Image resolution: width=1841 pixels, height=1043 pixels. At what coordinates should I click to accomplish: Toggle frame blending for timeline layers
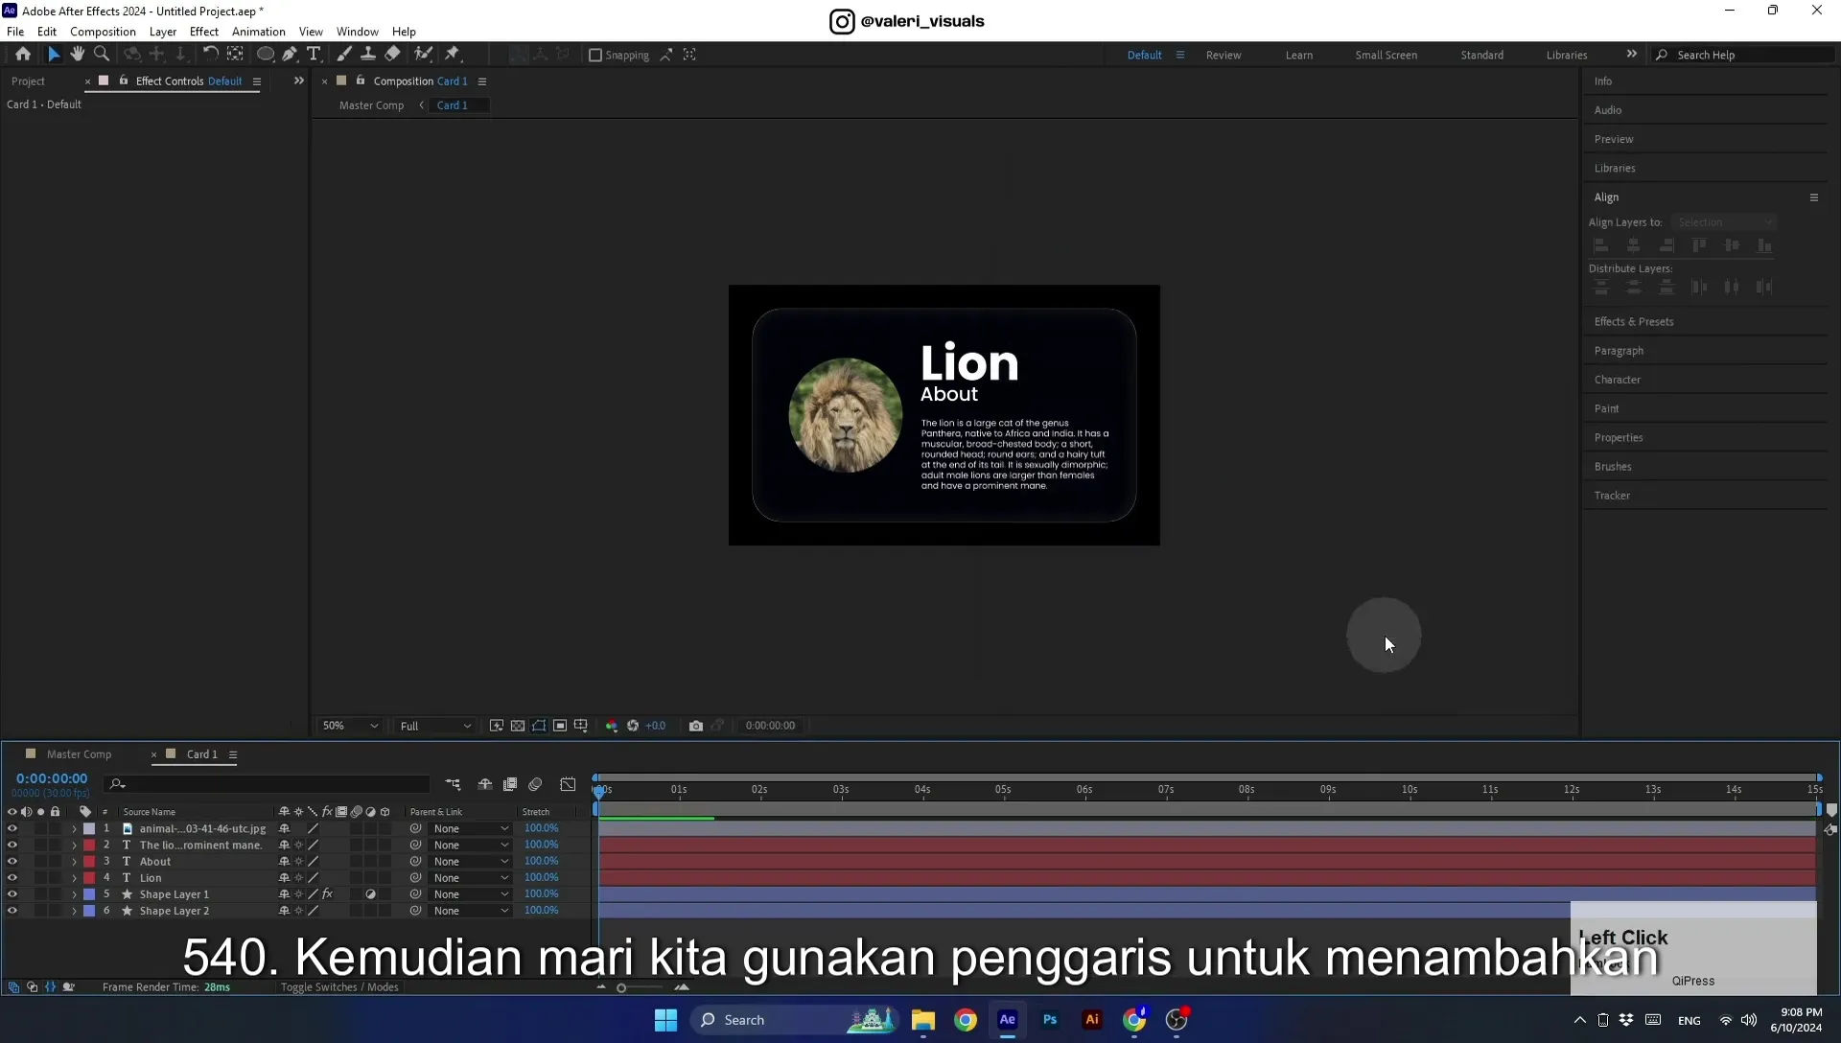pyautogui.click(x=510, y=784)
